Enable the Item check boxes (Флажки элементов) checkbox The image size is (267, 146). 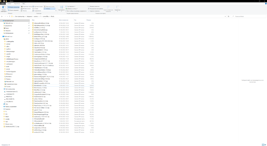pos(89,6)
